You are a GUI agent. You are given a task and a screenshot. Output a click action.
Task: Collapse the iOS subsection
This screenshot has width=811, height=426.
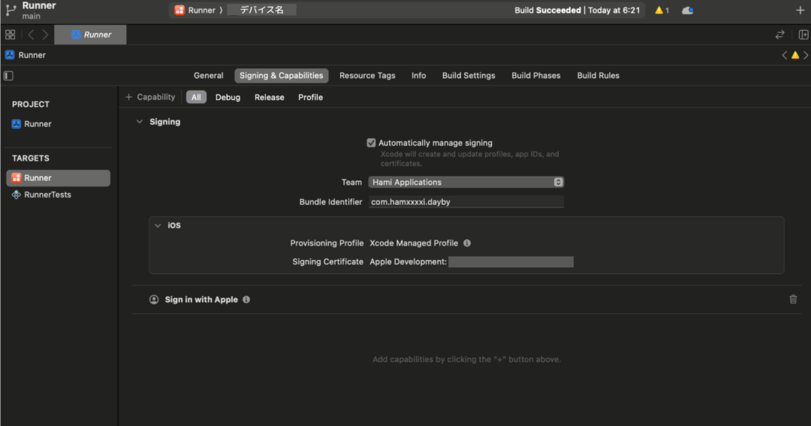[158, 225]
